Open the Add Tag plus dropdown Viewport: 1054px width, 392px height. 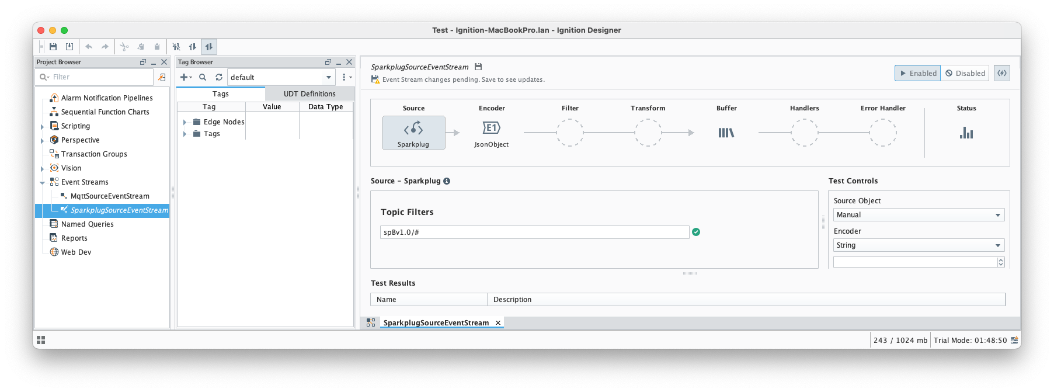pyautogui.click(x=186, y=77)
